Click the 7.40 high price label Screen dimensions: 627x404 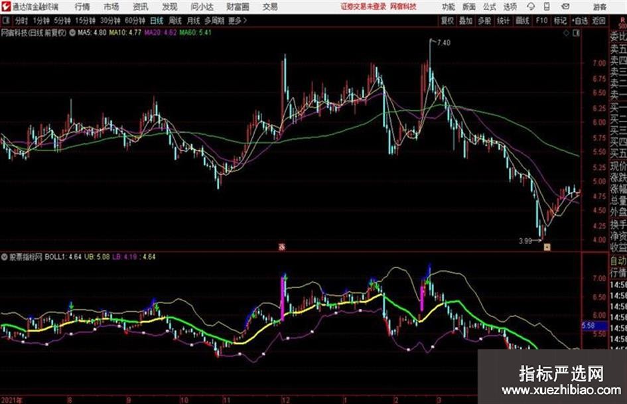pyautogui.click(x=444, y=43)
